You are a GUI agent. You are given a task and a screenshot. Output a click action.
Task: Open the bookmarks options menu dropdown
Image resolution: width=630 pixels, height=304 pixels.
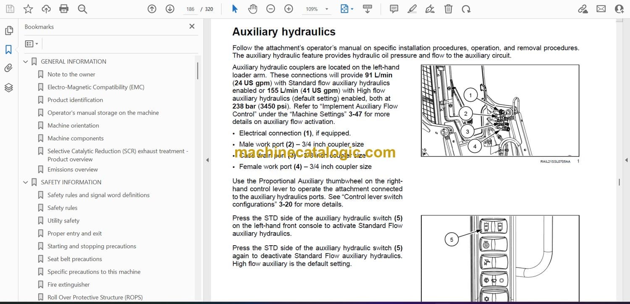[31, 44]
